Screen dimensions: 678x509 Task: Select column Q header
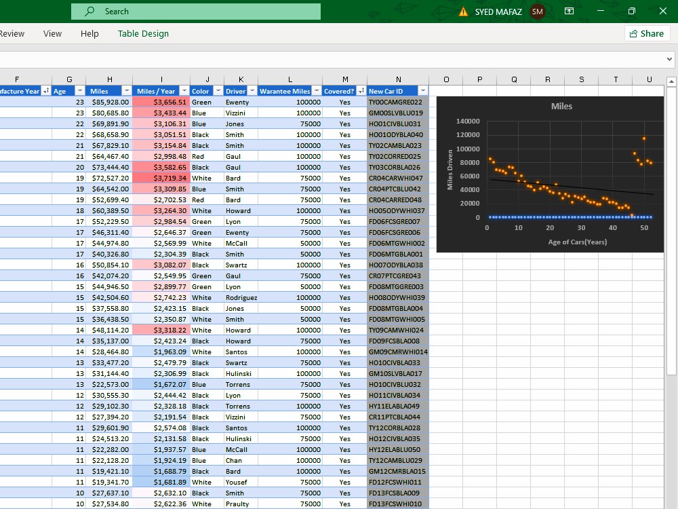tap(514, 79)
